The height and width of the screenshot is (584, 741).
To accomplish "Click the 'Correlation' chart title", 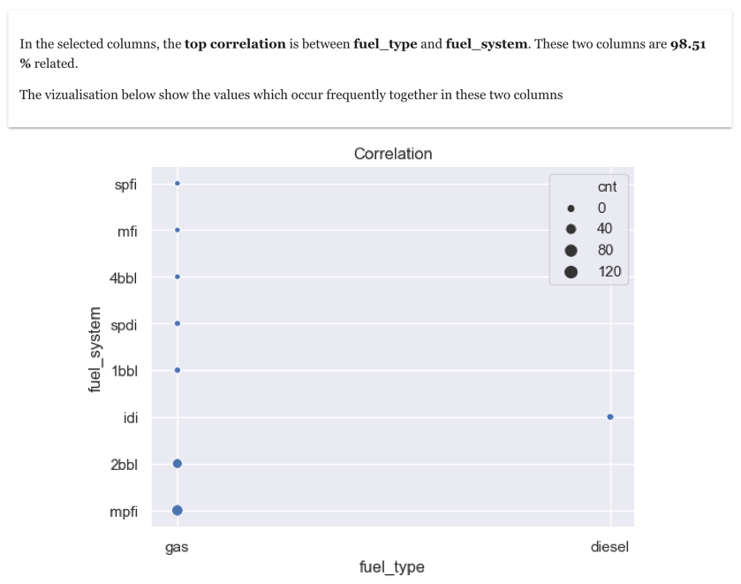I will [393, 154].
